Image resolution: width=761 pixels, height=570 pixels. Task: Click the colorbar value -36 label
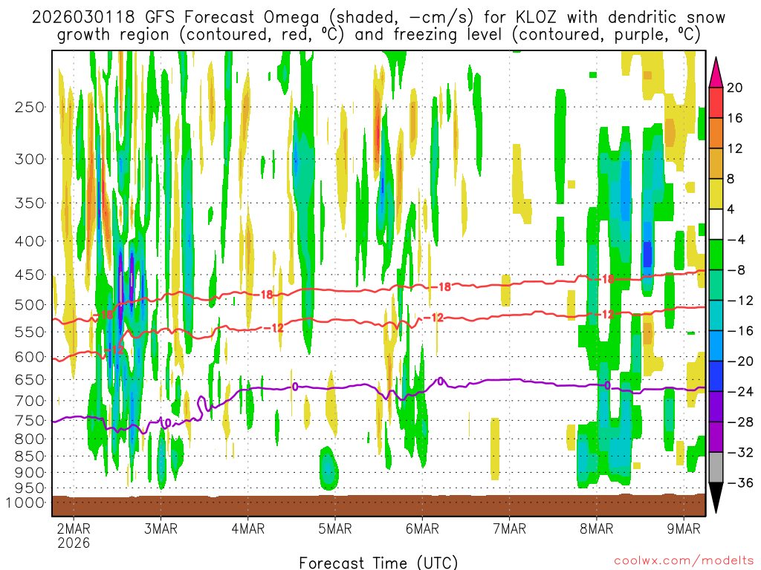[x=739, y=482]
